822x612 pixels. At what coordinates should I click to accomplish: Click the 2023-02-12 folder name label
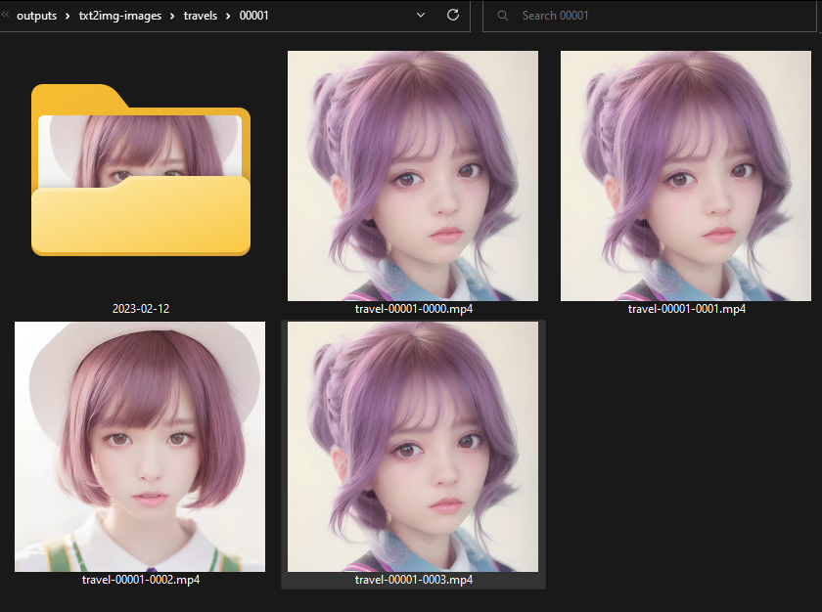pos(140,309)
